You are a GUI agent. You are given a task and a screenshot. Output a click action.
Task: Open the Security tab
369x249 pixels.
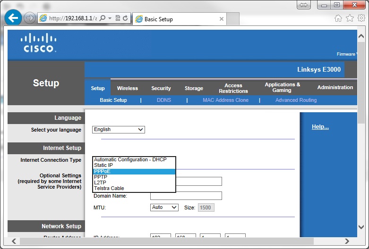161,88
